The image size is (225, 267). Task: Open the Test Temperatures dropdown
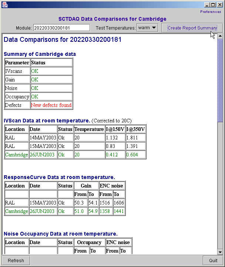click(147, 28)
